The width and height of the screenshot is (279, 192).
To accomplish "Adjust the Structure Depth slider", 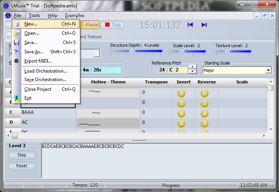I will coord(132,51).
